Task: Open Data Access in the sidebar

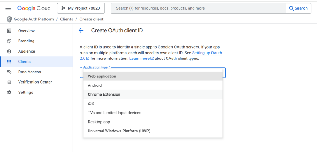Action: pos(37,72)
